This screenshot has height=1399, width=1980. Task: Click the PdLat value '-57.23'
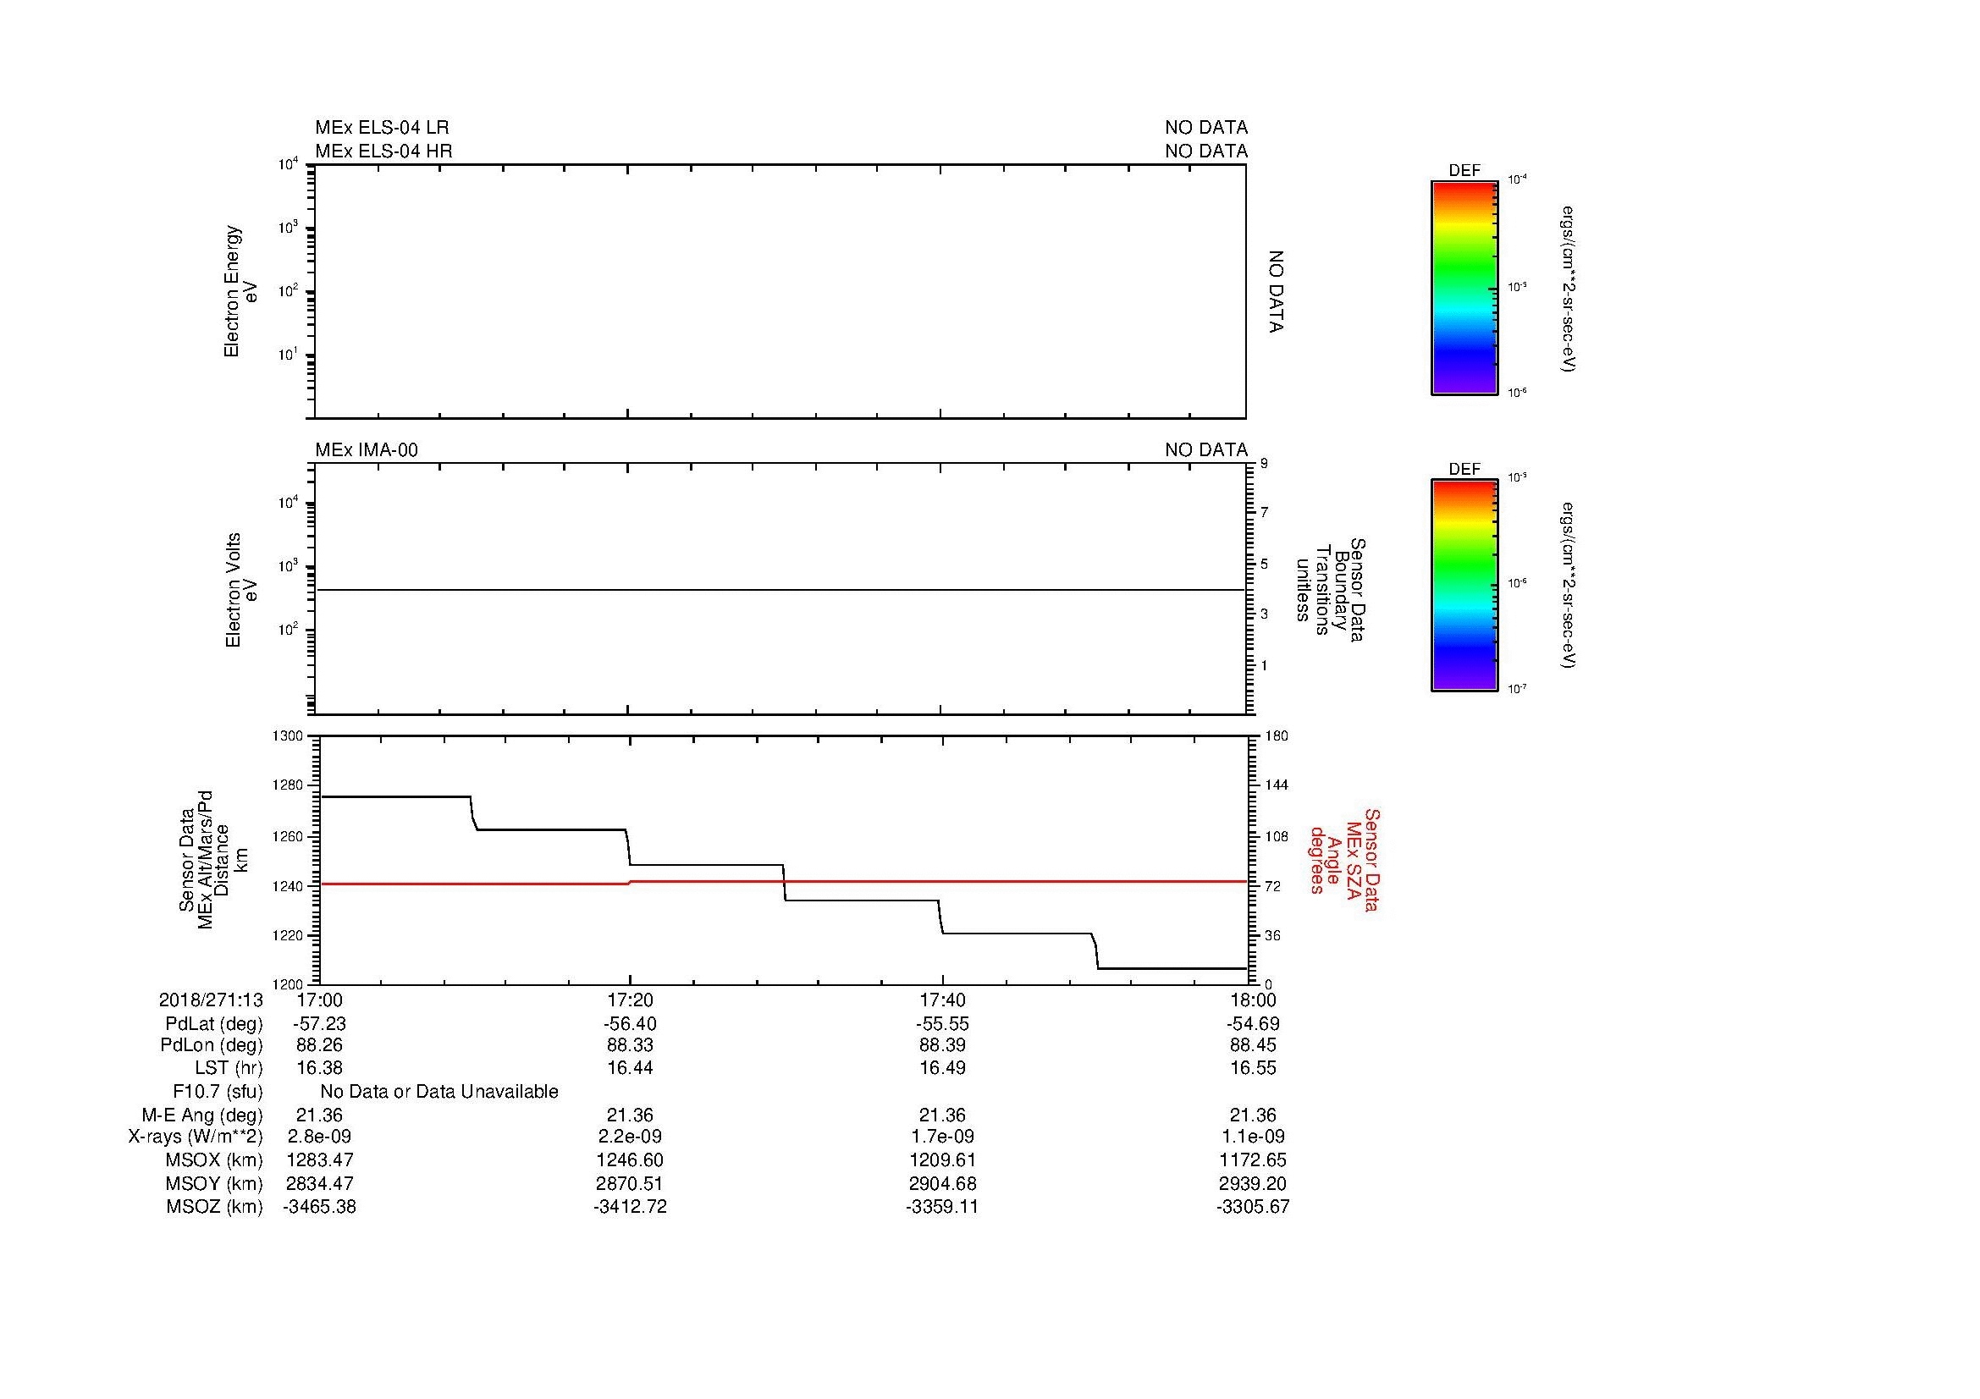319,1024
